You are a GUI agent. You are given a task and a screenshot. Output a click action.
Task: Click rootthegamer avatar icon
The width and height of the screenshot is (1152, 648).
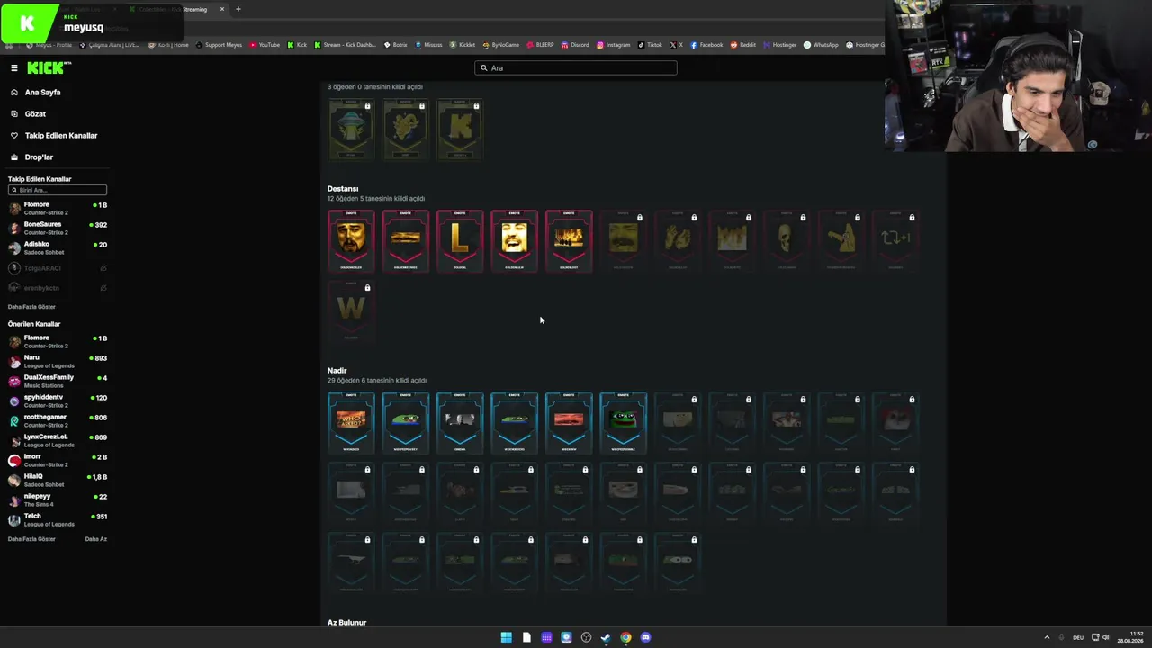(14, 420)
